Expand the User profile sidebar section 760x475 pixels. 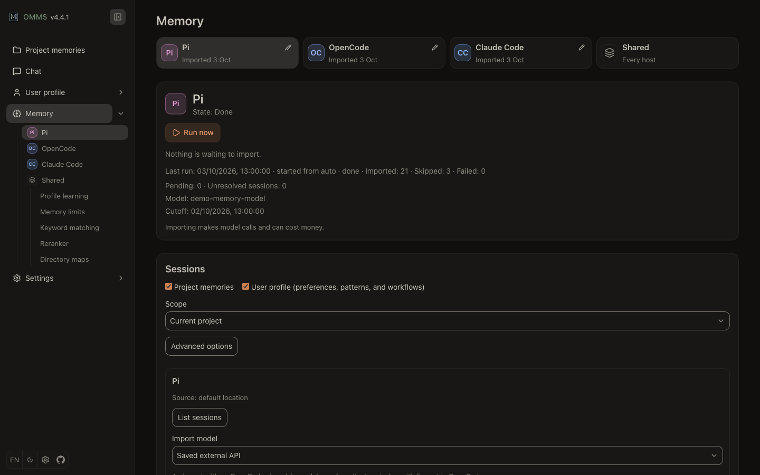coord(121,92)
